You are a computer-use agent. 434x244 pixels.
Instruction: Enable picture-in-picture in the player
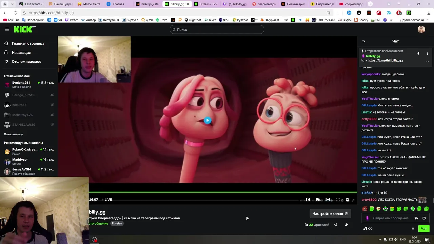(308, 200)
